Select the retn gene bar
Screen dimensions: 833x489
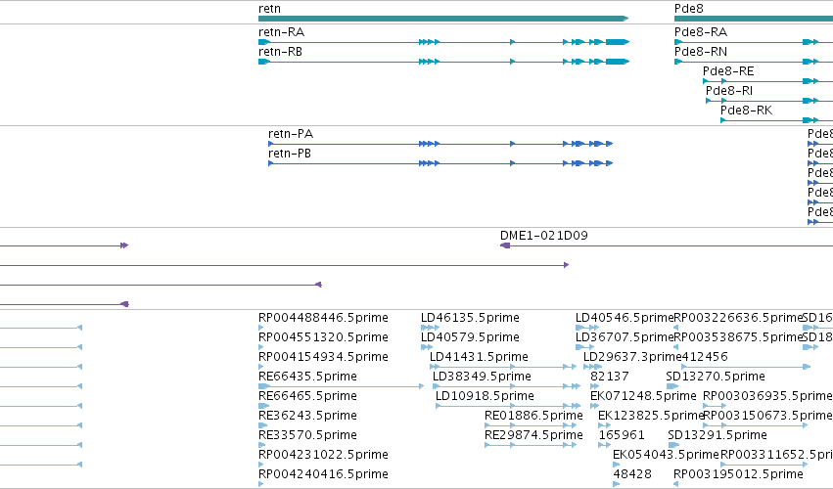tap(443, 19)
